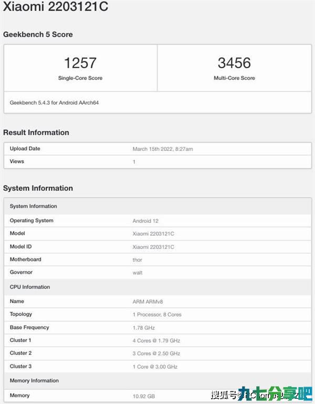
Task: Click the Governor row label
Action: pyautogui.click(x=21, y=272)
